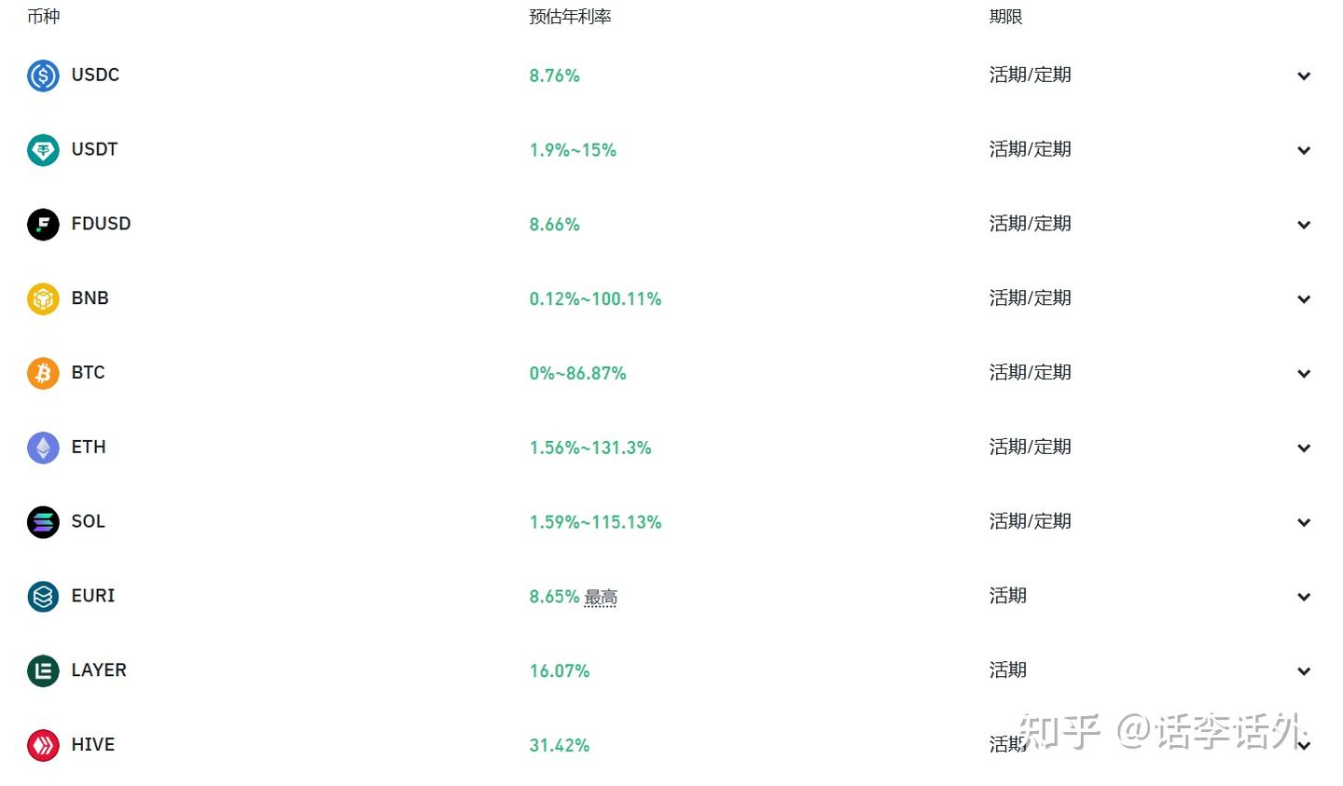Click the SOL coin name

pyautogui.click(x=88, y=521)
